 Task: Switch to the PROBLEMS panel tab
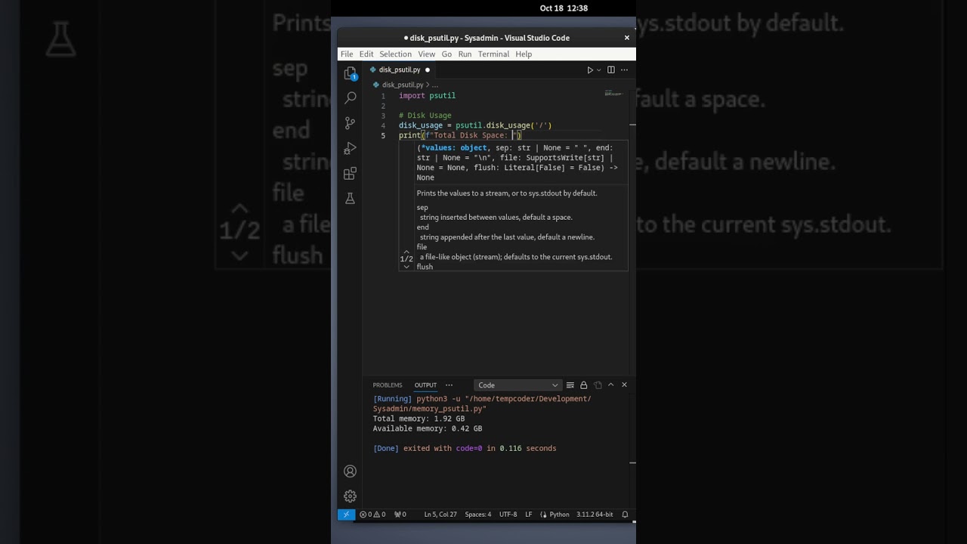388,385
